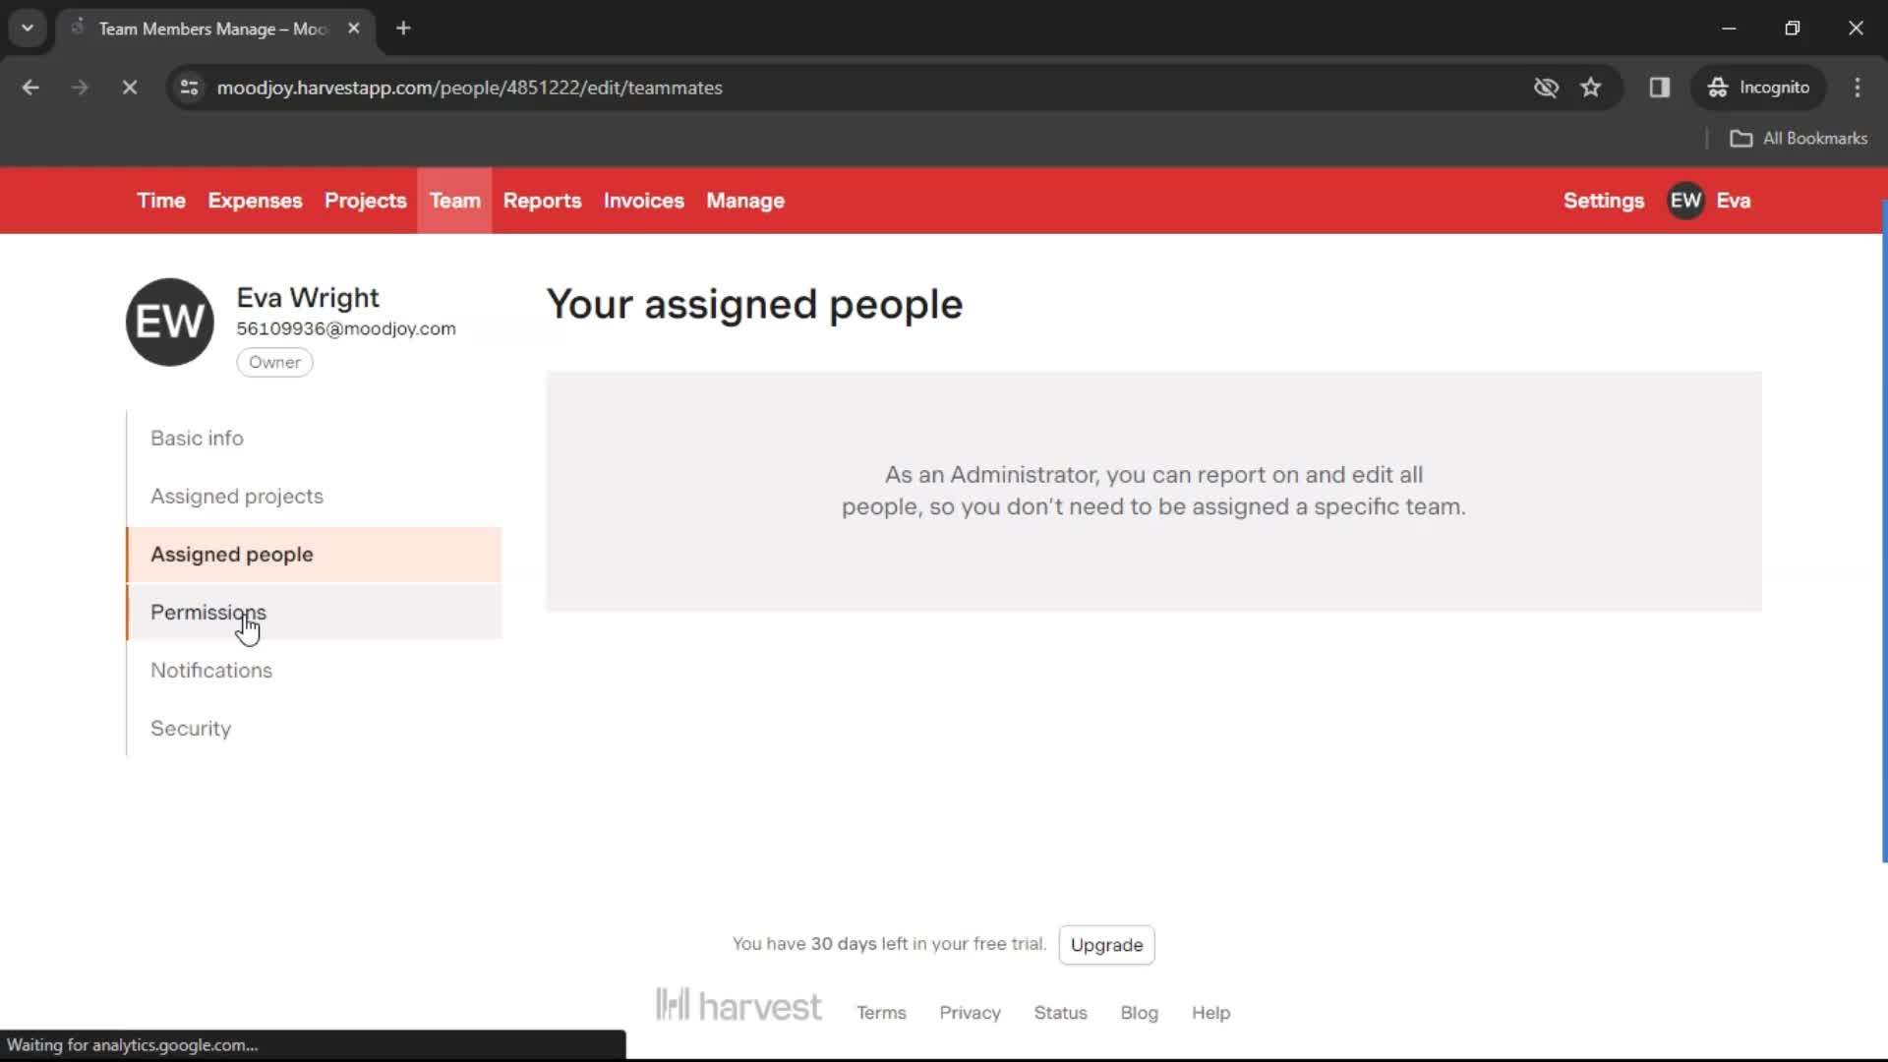Select the Assigned projects sidebar item
The width and height of the screenshot is (1888, 1062).
tap(237, 496)
